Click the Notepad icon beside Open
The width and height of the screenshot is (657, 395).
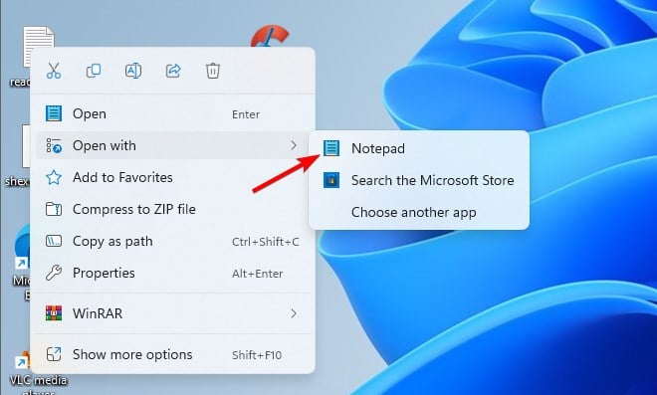[54, 113]
